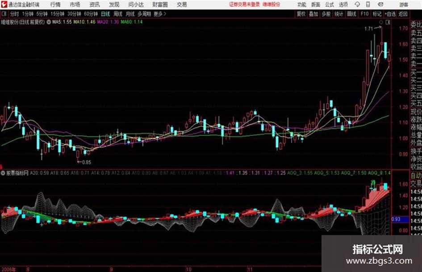Click the 1.70 price axis label
The height and width of the screenshot is (272, 422).
pyautogui.click(x=403, y=28)
